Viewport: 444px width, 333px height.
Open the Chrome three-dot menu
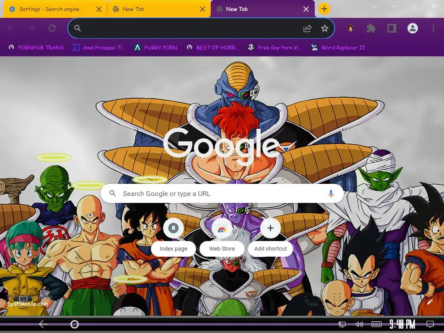coord(433,28)
